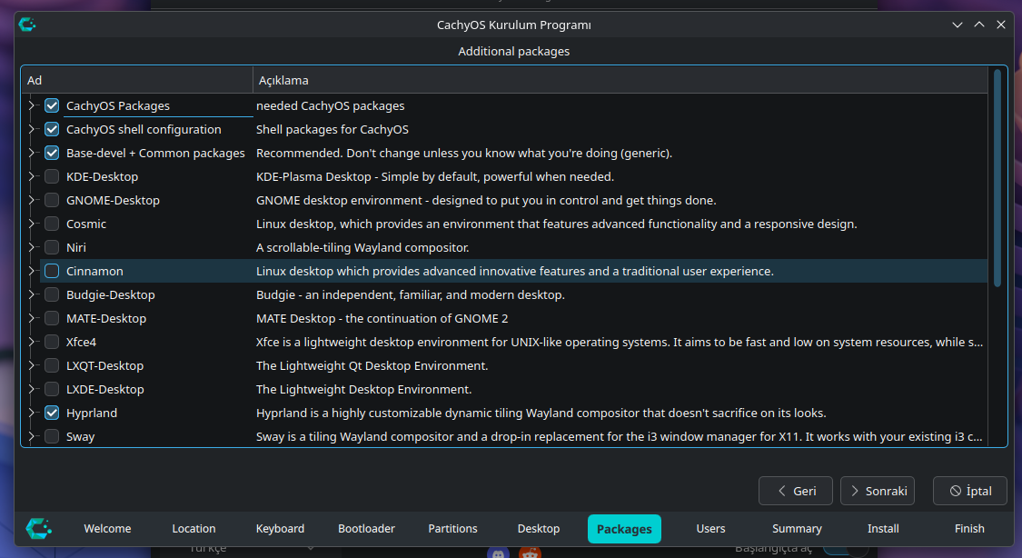Toggle Base-devel + Common packages checkbox
Viewport: 1022px width, 558px height.
pos(52,154)
